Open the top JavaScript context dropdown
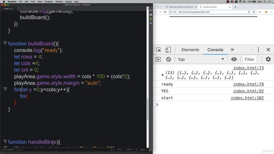The image size is (274, 154). tap(201, 59)
